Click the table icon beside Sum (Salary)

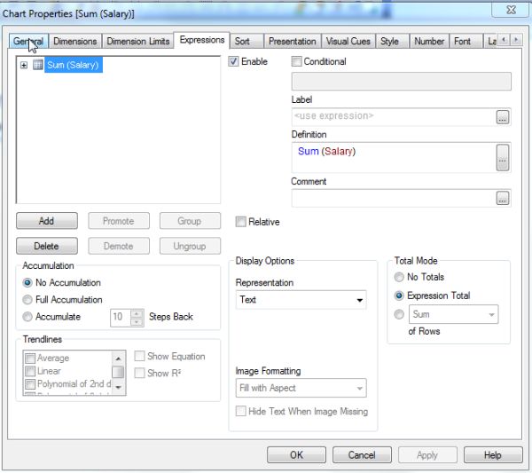(37, 65)
